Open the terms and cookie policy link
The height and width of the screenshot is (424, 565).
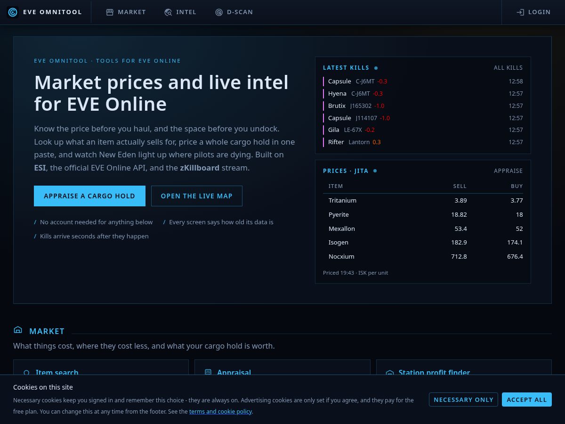tap(221, 411)
